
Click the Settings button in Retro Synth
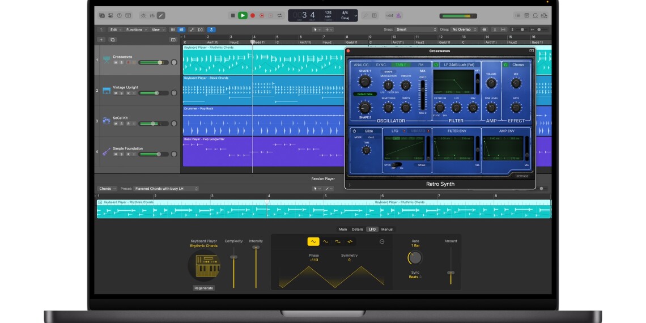pyautogui.click(x=522, y=176)
